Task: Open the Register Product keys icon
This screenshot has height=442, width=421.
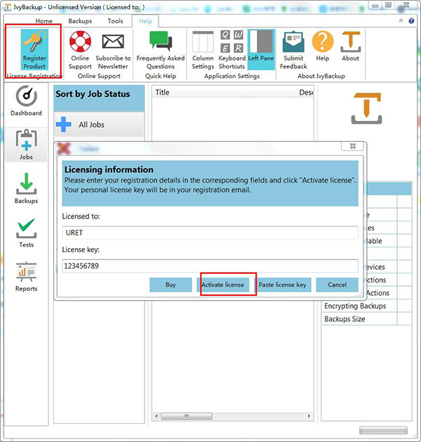Action: (x=34, y=50)
